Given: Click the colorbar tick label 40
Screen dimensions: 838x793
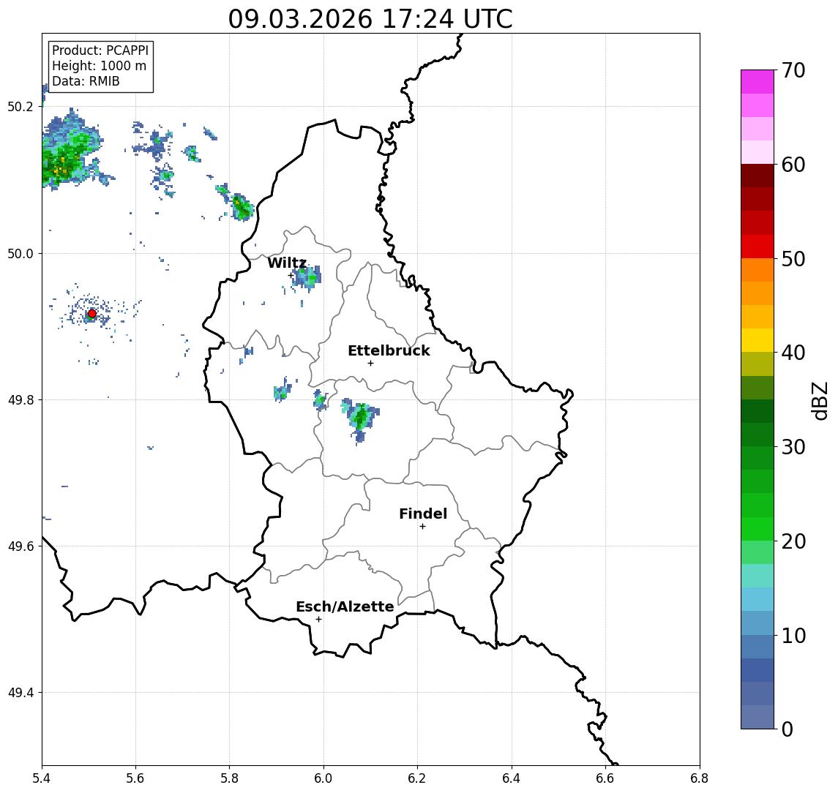Looking at the screenshot, I should 793,353.
